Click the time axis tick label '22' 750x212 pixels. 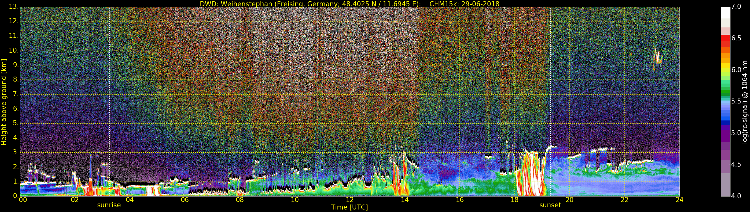(624, 200)
